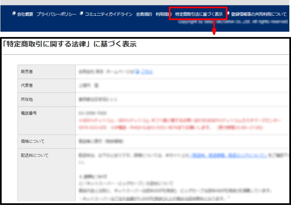Open 特定商取引法に基づく表示 footer link
Image resolution: width=291 pixels, height=205 pixels.
[x=199, y=14]
